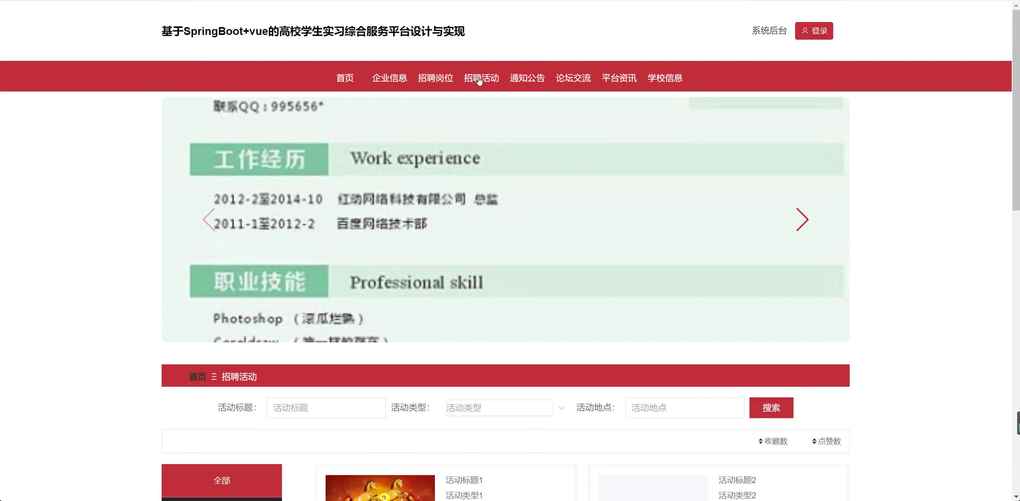Viewport: 1020px width, 501px height.
Task: Click the page vertical scrollbar thumb
Action: coord(1016,111)
